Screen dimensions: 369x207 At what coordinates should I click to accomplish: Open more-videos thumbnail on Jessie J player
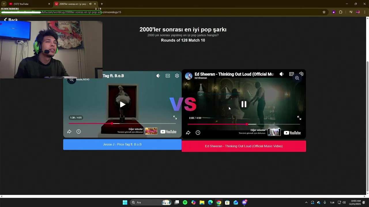click(151, 131)
